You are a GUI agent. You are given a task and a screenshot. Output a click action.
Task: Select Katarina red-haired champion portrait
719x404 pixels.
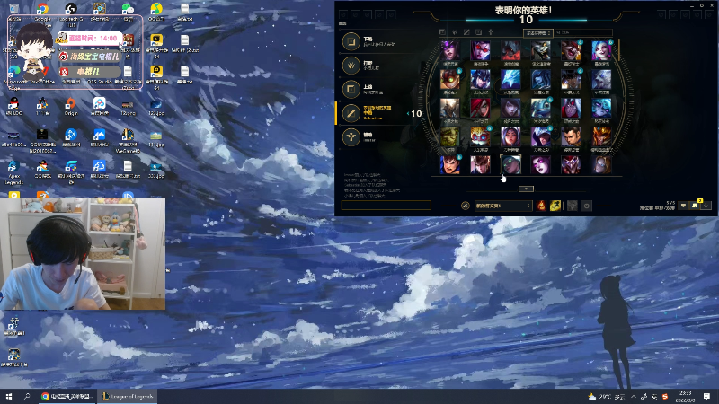pos(480,109)
